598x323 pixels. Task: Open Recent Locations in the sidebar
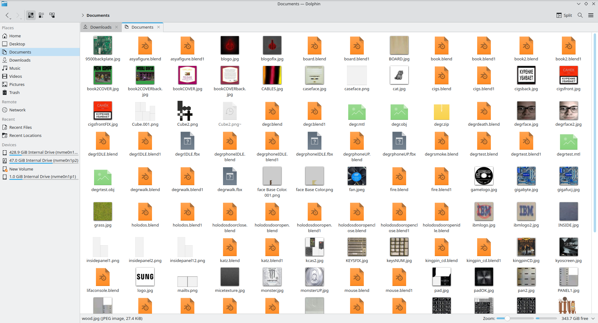pos(40,135)
